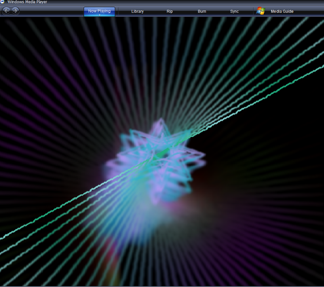This screenshot has height=287, width=324.
Task: Select the Rip tab
Action: tap(169, 11)
